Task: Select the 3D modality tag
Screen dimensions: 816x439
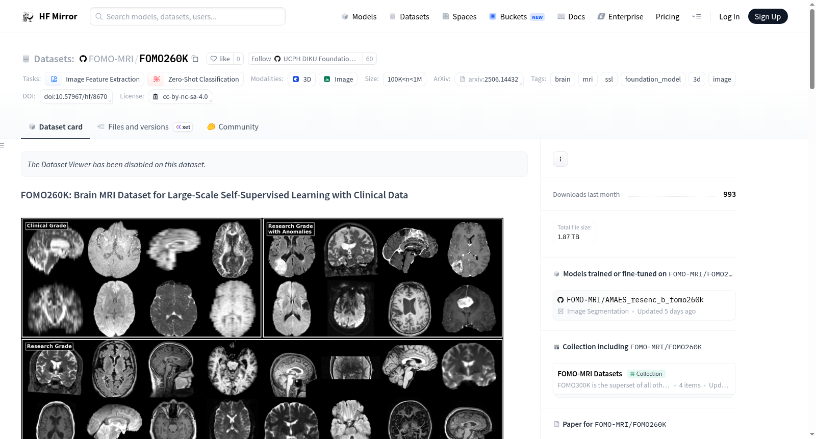Action: (302, 79)
